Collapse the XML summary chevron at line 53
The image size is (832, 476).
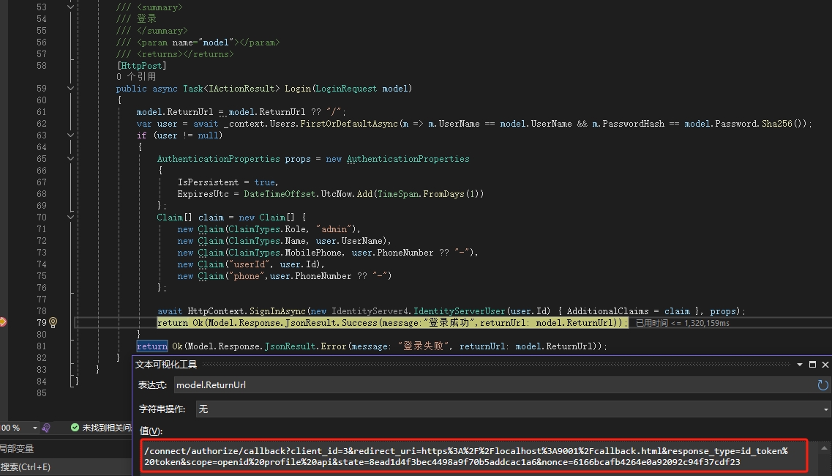[x=70, y=7]
